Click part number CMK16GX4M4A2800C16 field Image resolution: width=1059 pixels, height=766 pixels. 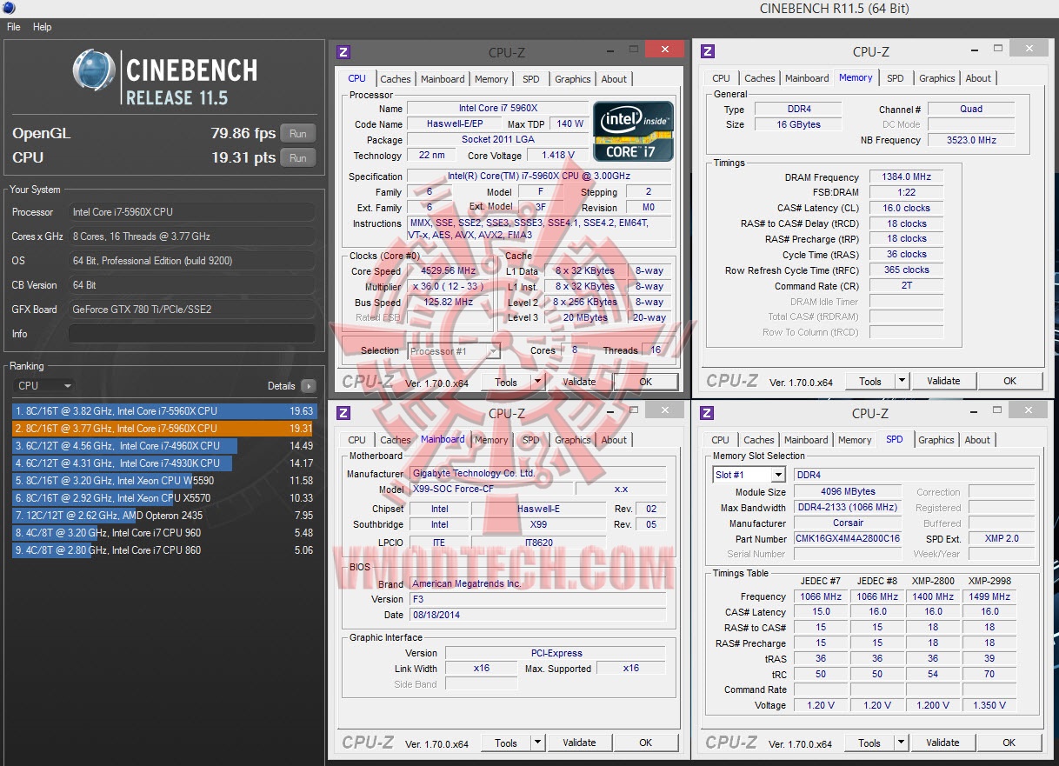pos(848,538)
